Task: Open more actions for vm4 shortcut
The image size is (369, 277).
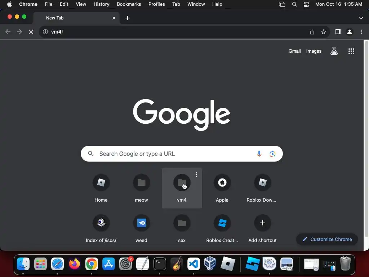Action: coord(196,175)
